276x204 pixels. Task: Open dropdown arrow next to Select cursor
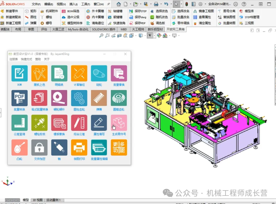coord(181,4)
